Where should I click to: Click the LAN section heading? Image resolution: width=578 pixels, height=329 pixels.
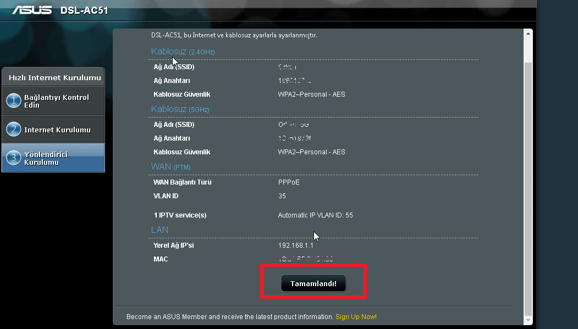159,230
